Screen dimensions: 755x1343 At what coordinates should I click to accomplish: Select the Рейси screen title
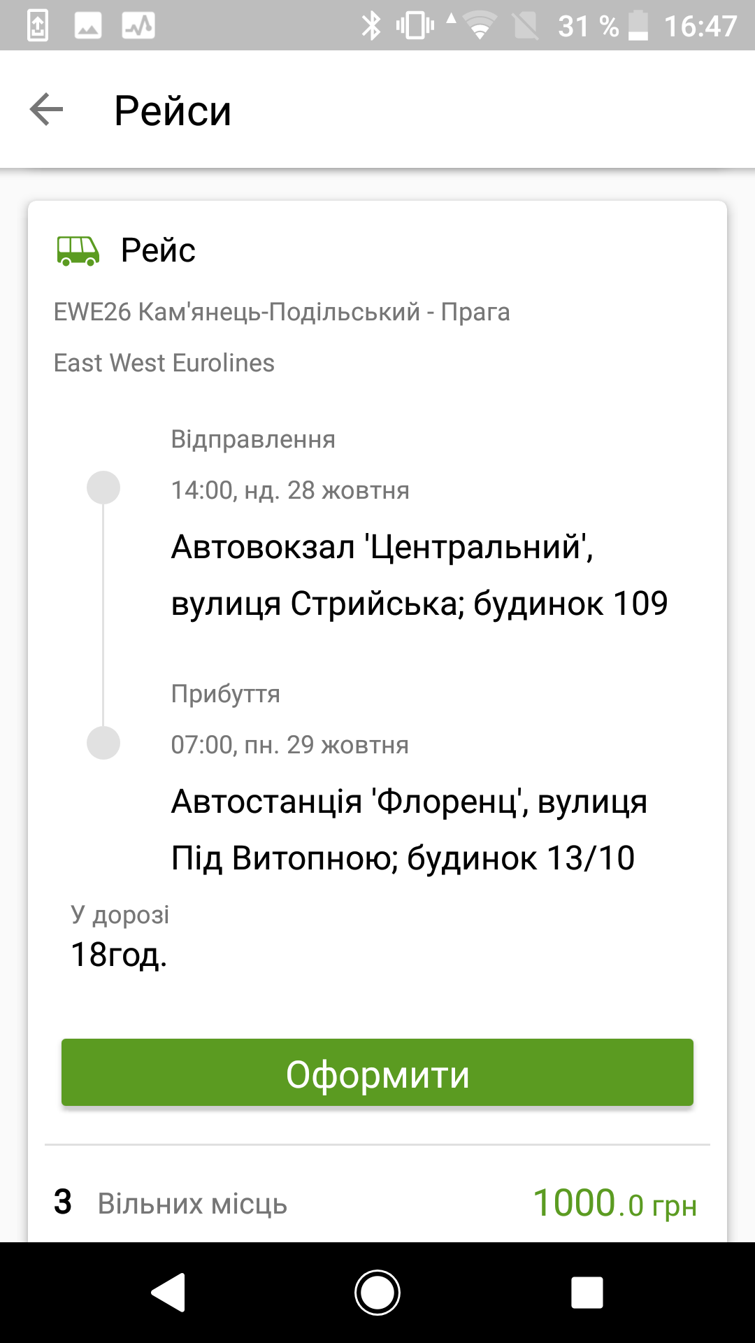tap(173, 111)
